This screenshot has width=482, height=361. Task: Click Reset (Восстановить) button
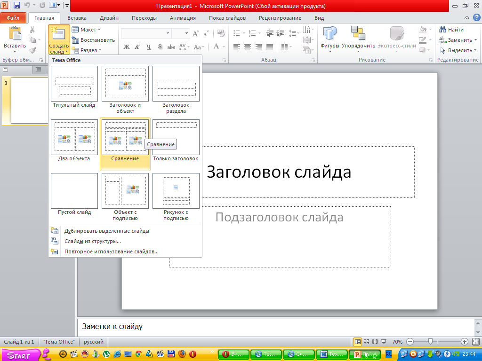[94, 40]
